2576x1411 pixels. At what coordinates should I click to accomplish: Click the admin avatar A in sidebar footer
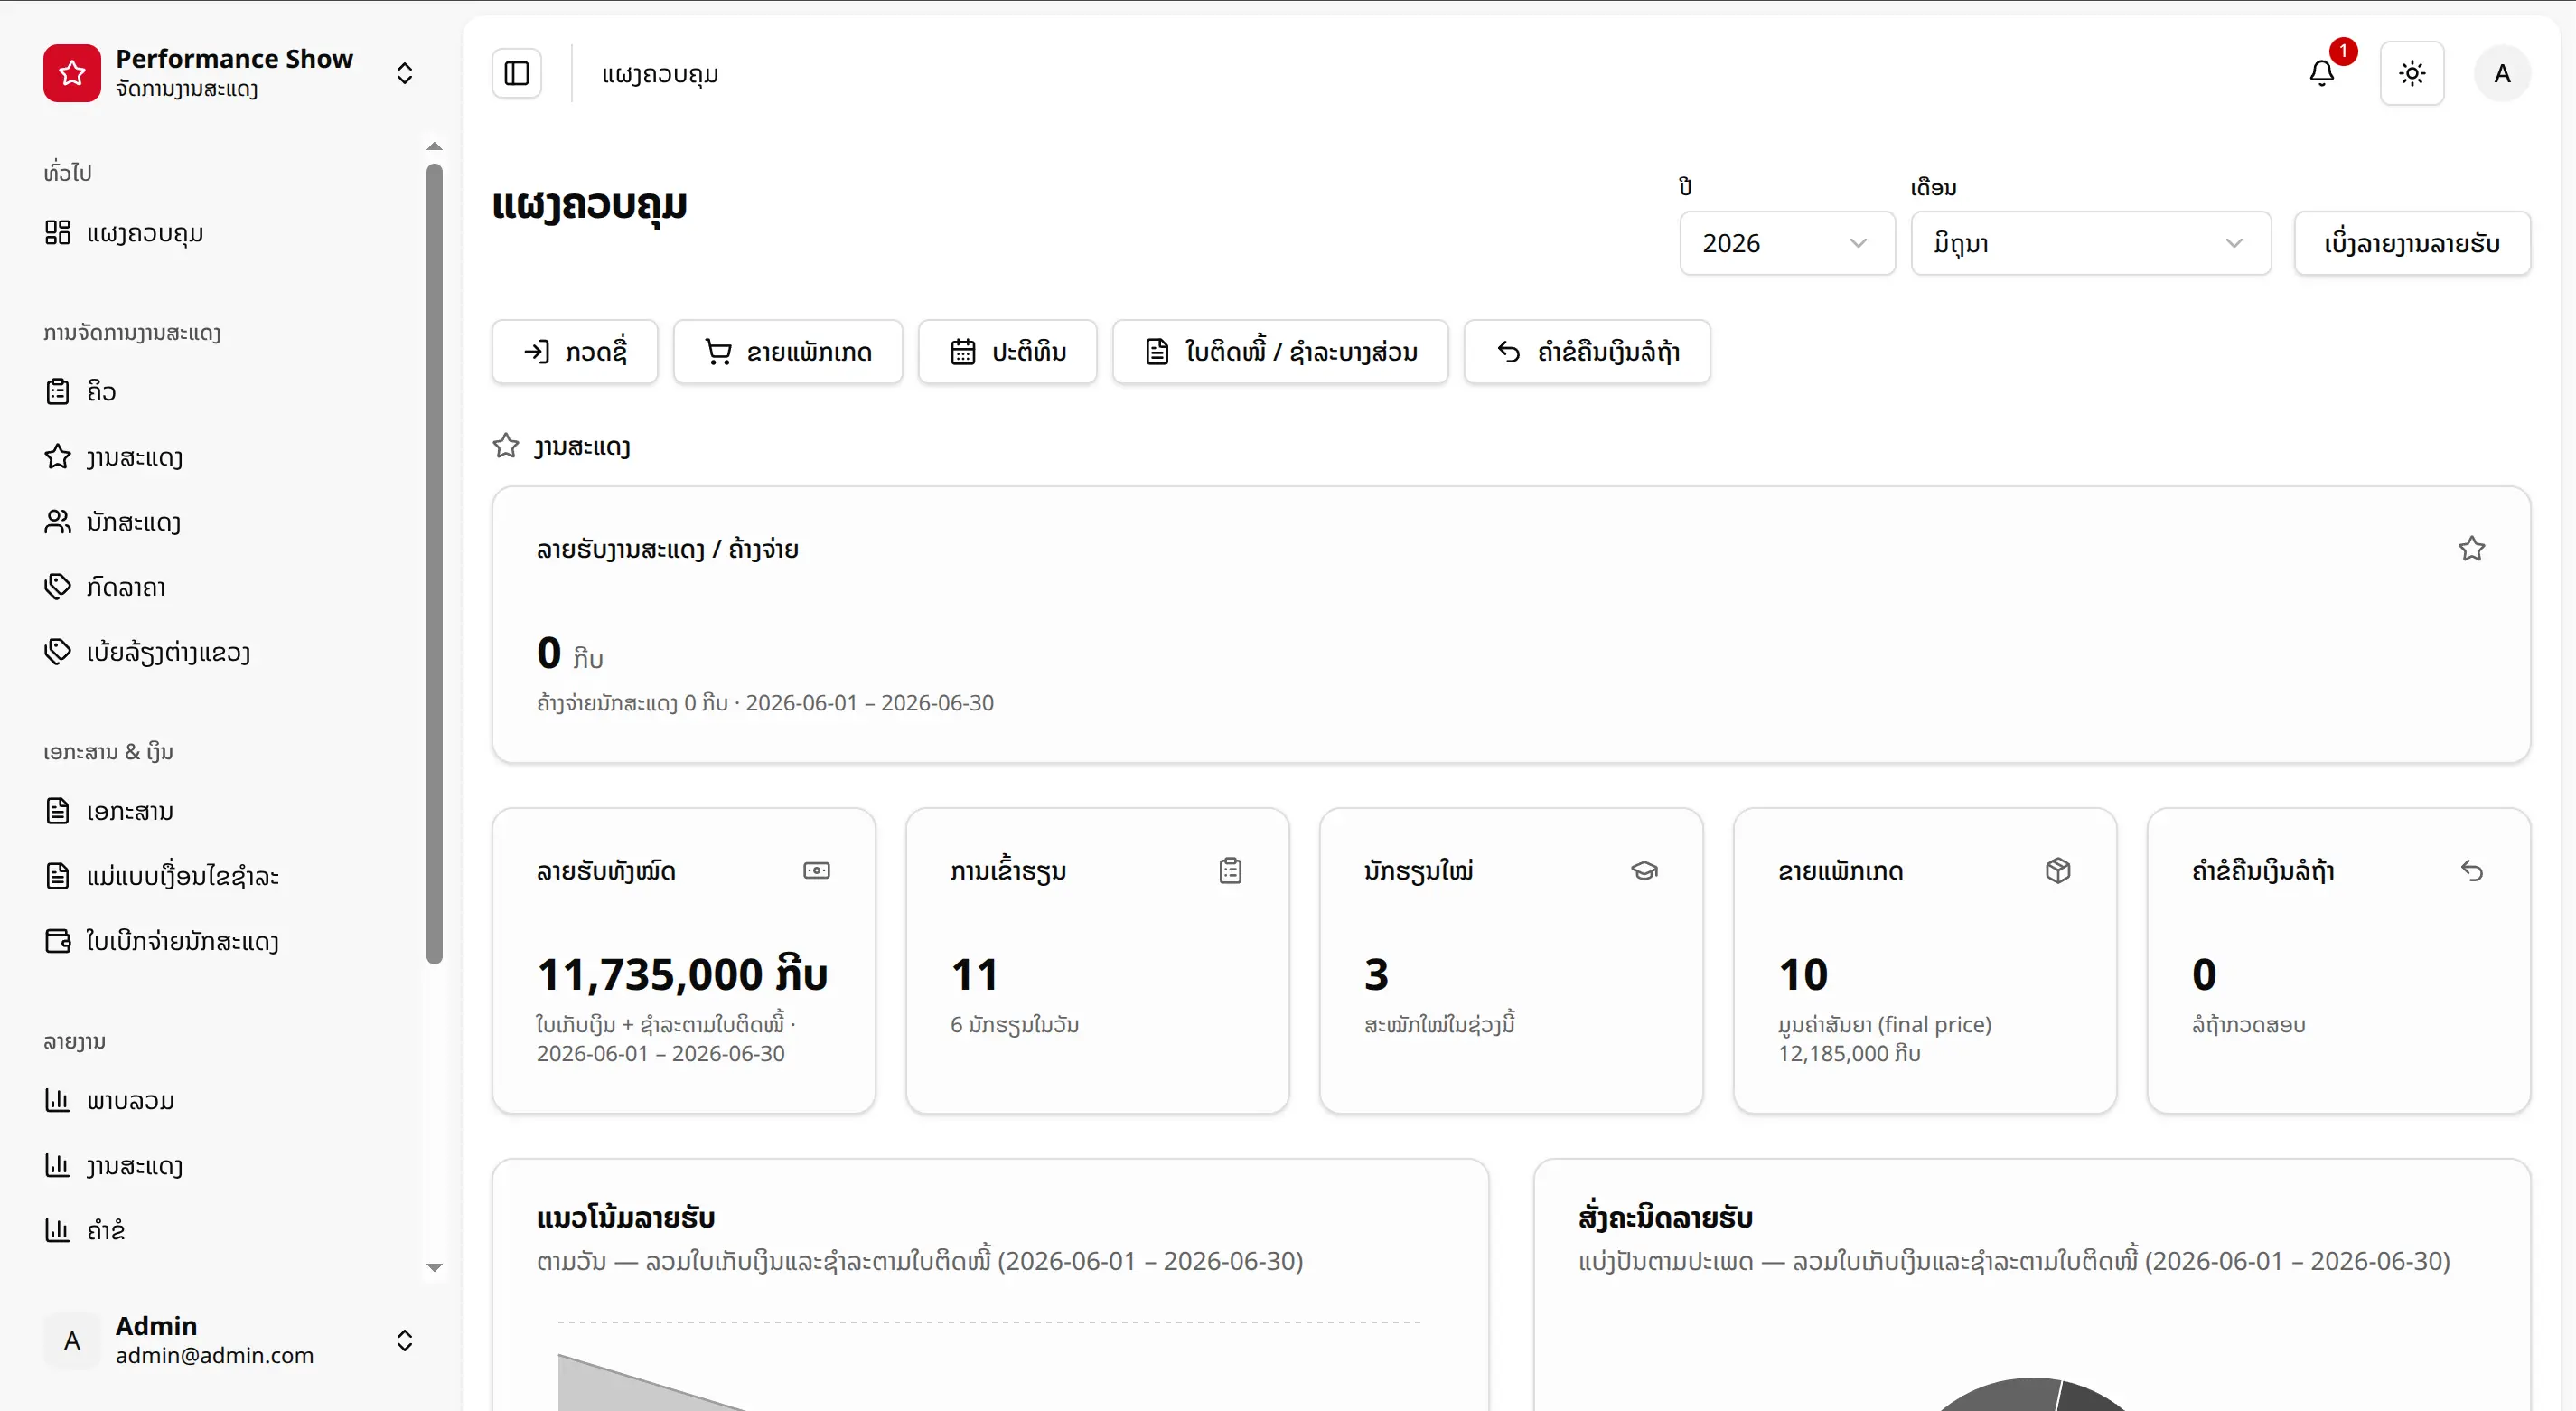[72, 1340]
